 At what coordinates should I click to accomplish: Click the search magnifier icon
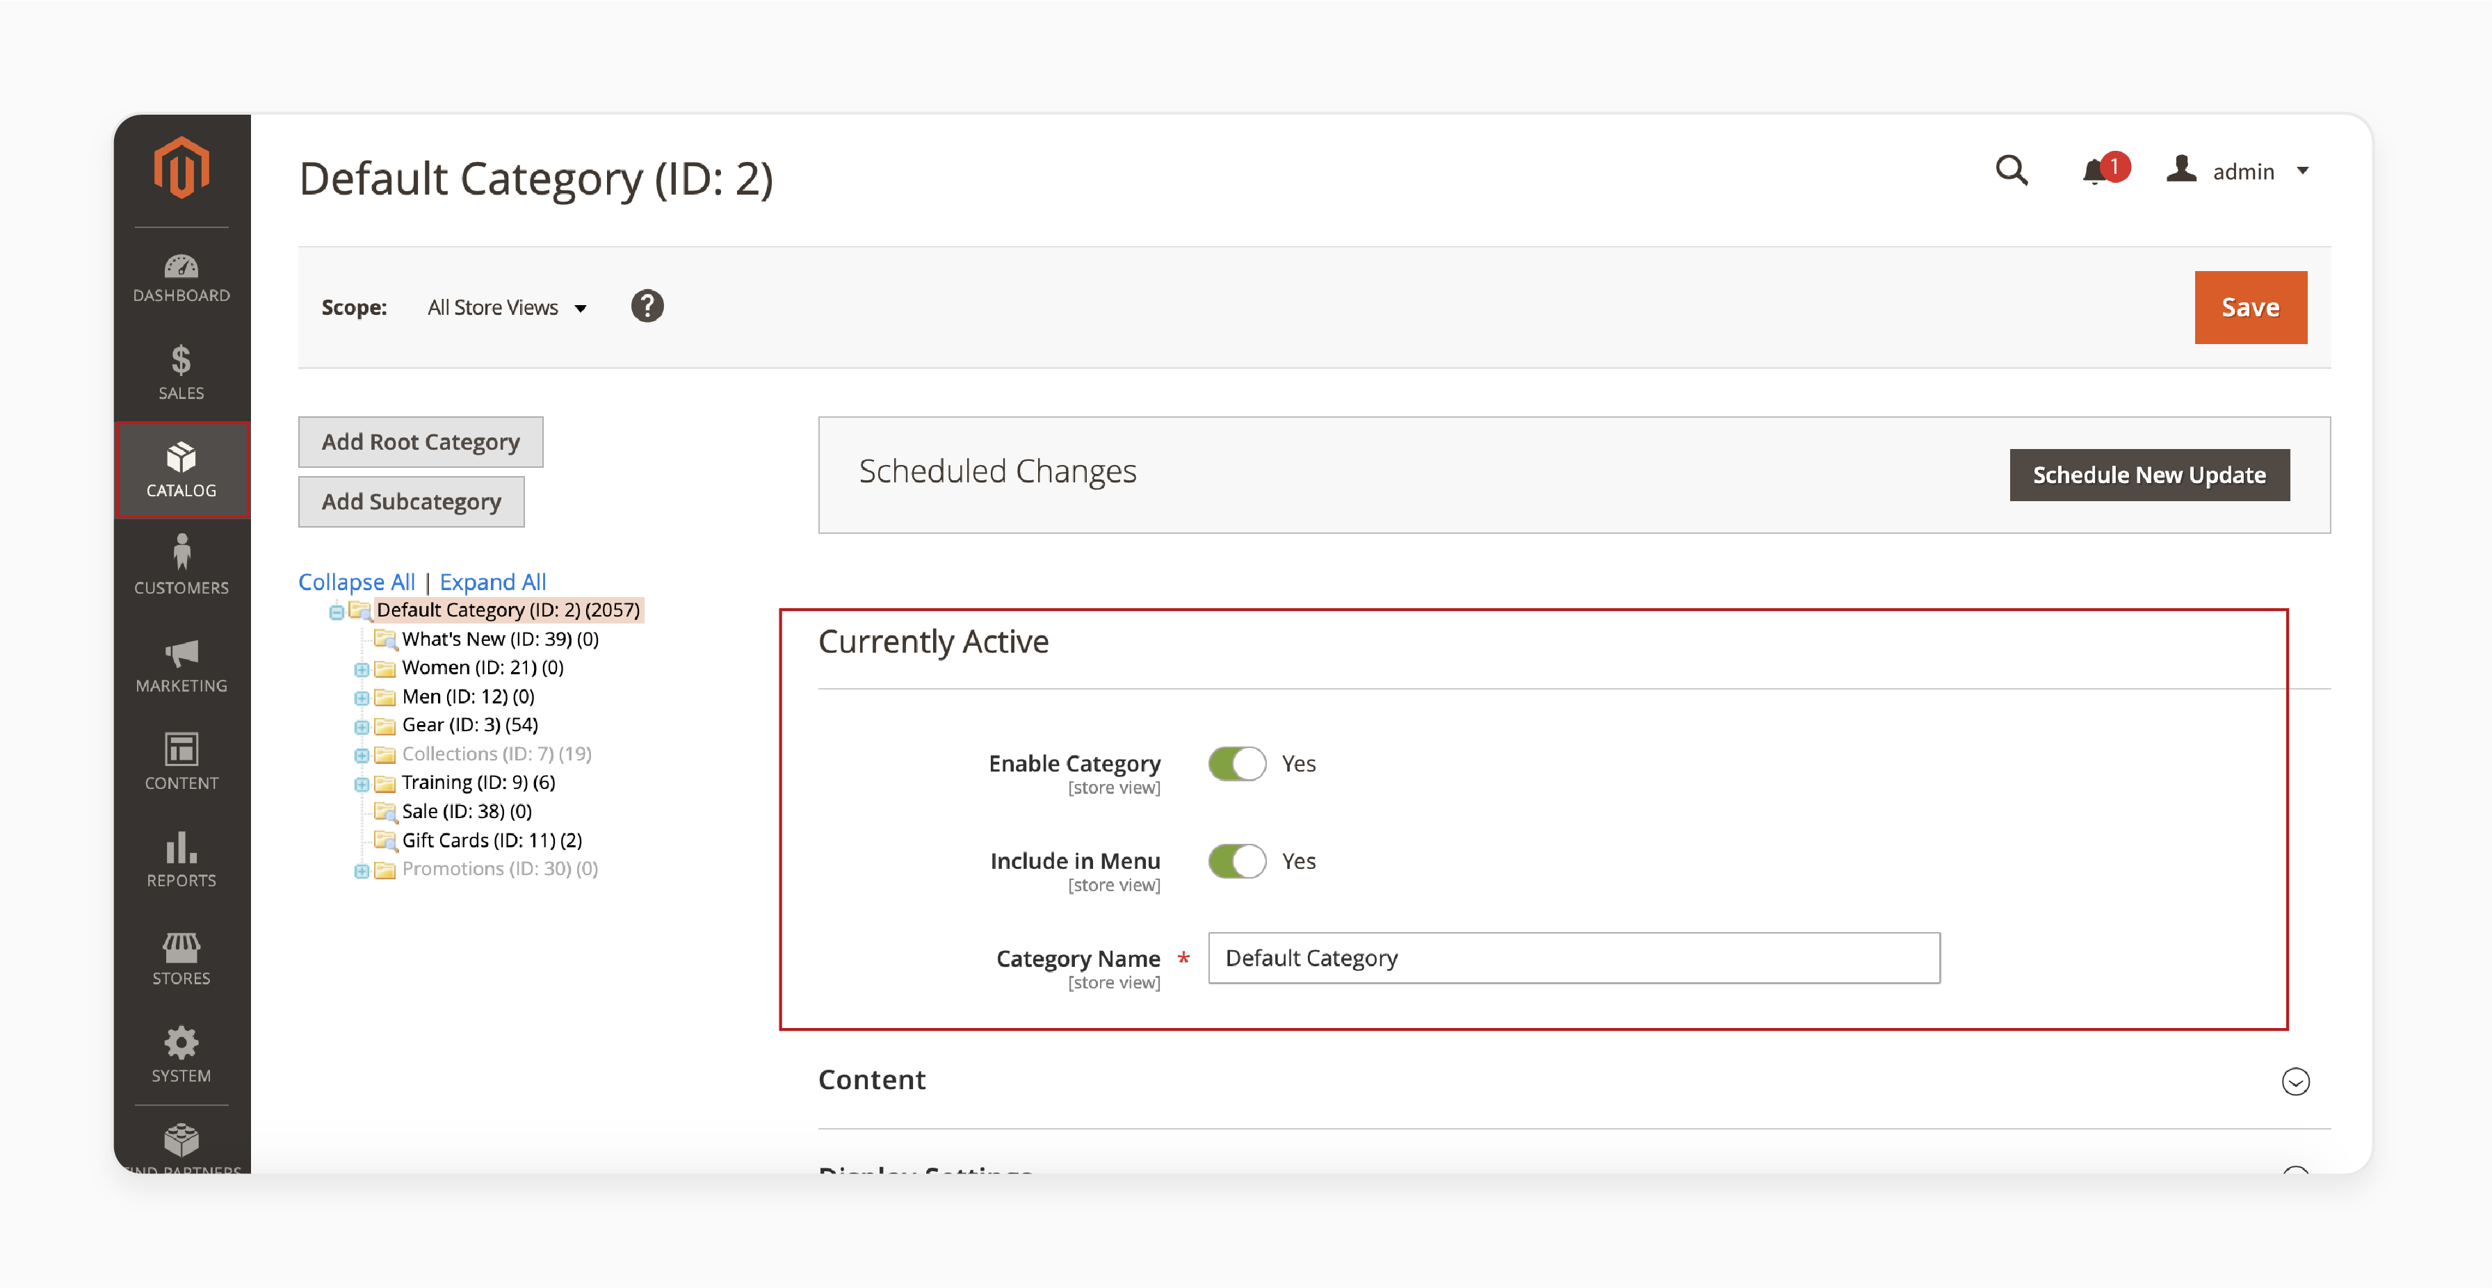coord(2012,171)
